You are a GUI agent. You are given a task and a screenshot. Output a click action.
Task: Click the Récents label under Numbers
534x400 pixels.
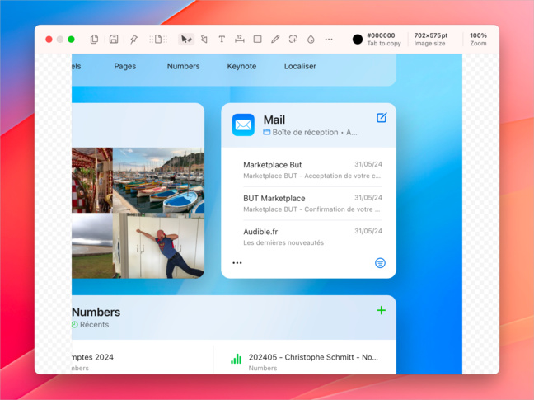pyautogui.click(x=94, y=324)
